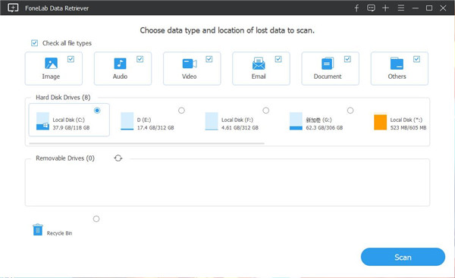This screenshot has width=455, height=278.
Task: Uncheck the Video file type checkbox
Action: tap(209, 59)
